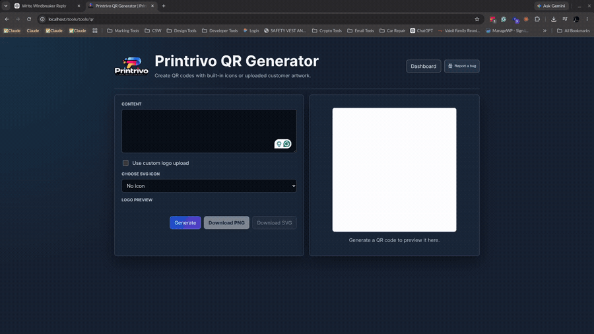
Task: Open the Developer Tools bookmark folder
Action: 220,30
